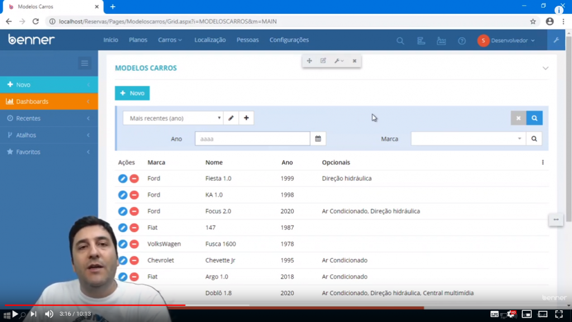Image resolution: width=572 pixels, height=322 pixels.
Task: Expand the Marca combo box
Action: point(519,139)
